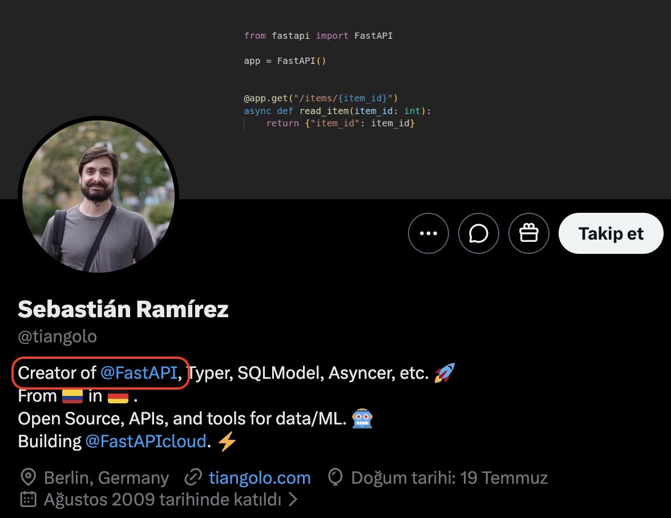Click the Sebastián Ramírez display name
This screenshot has width=671, height=518.
[x=123, y=309]
